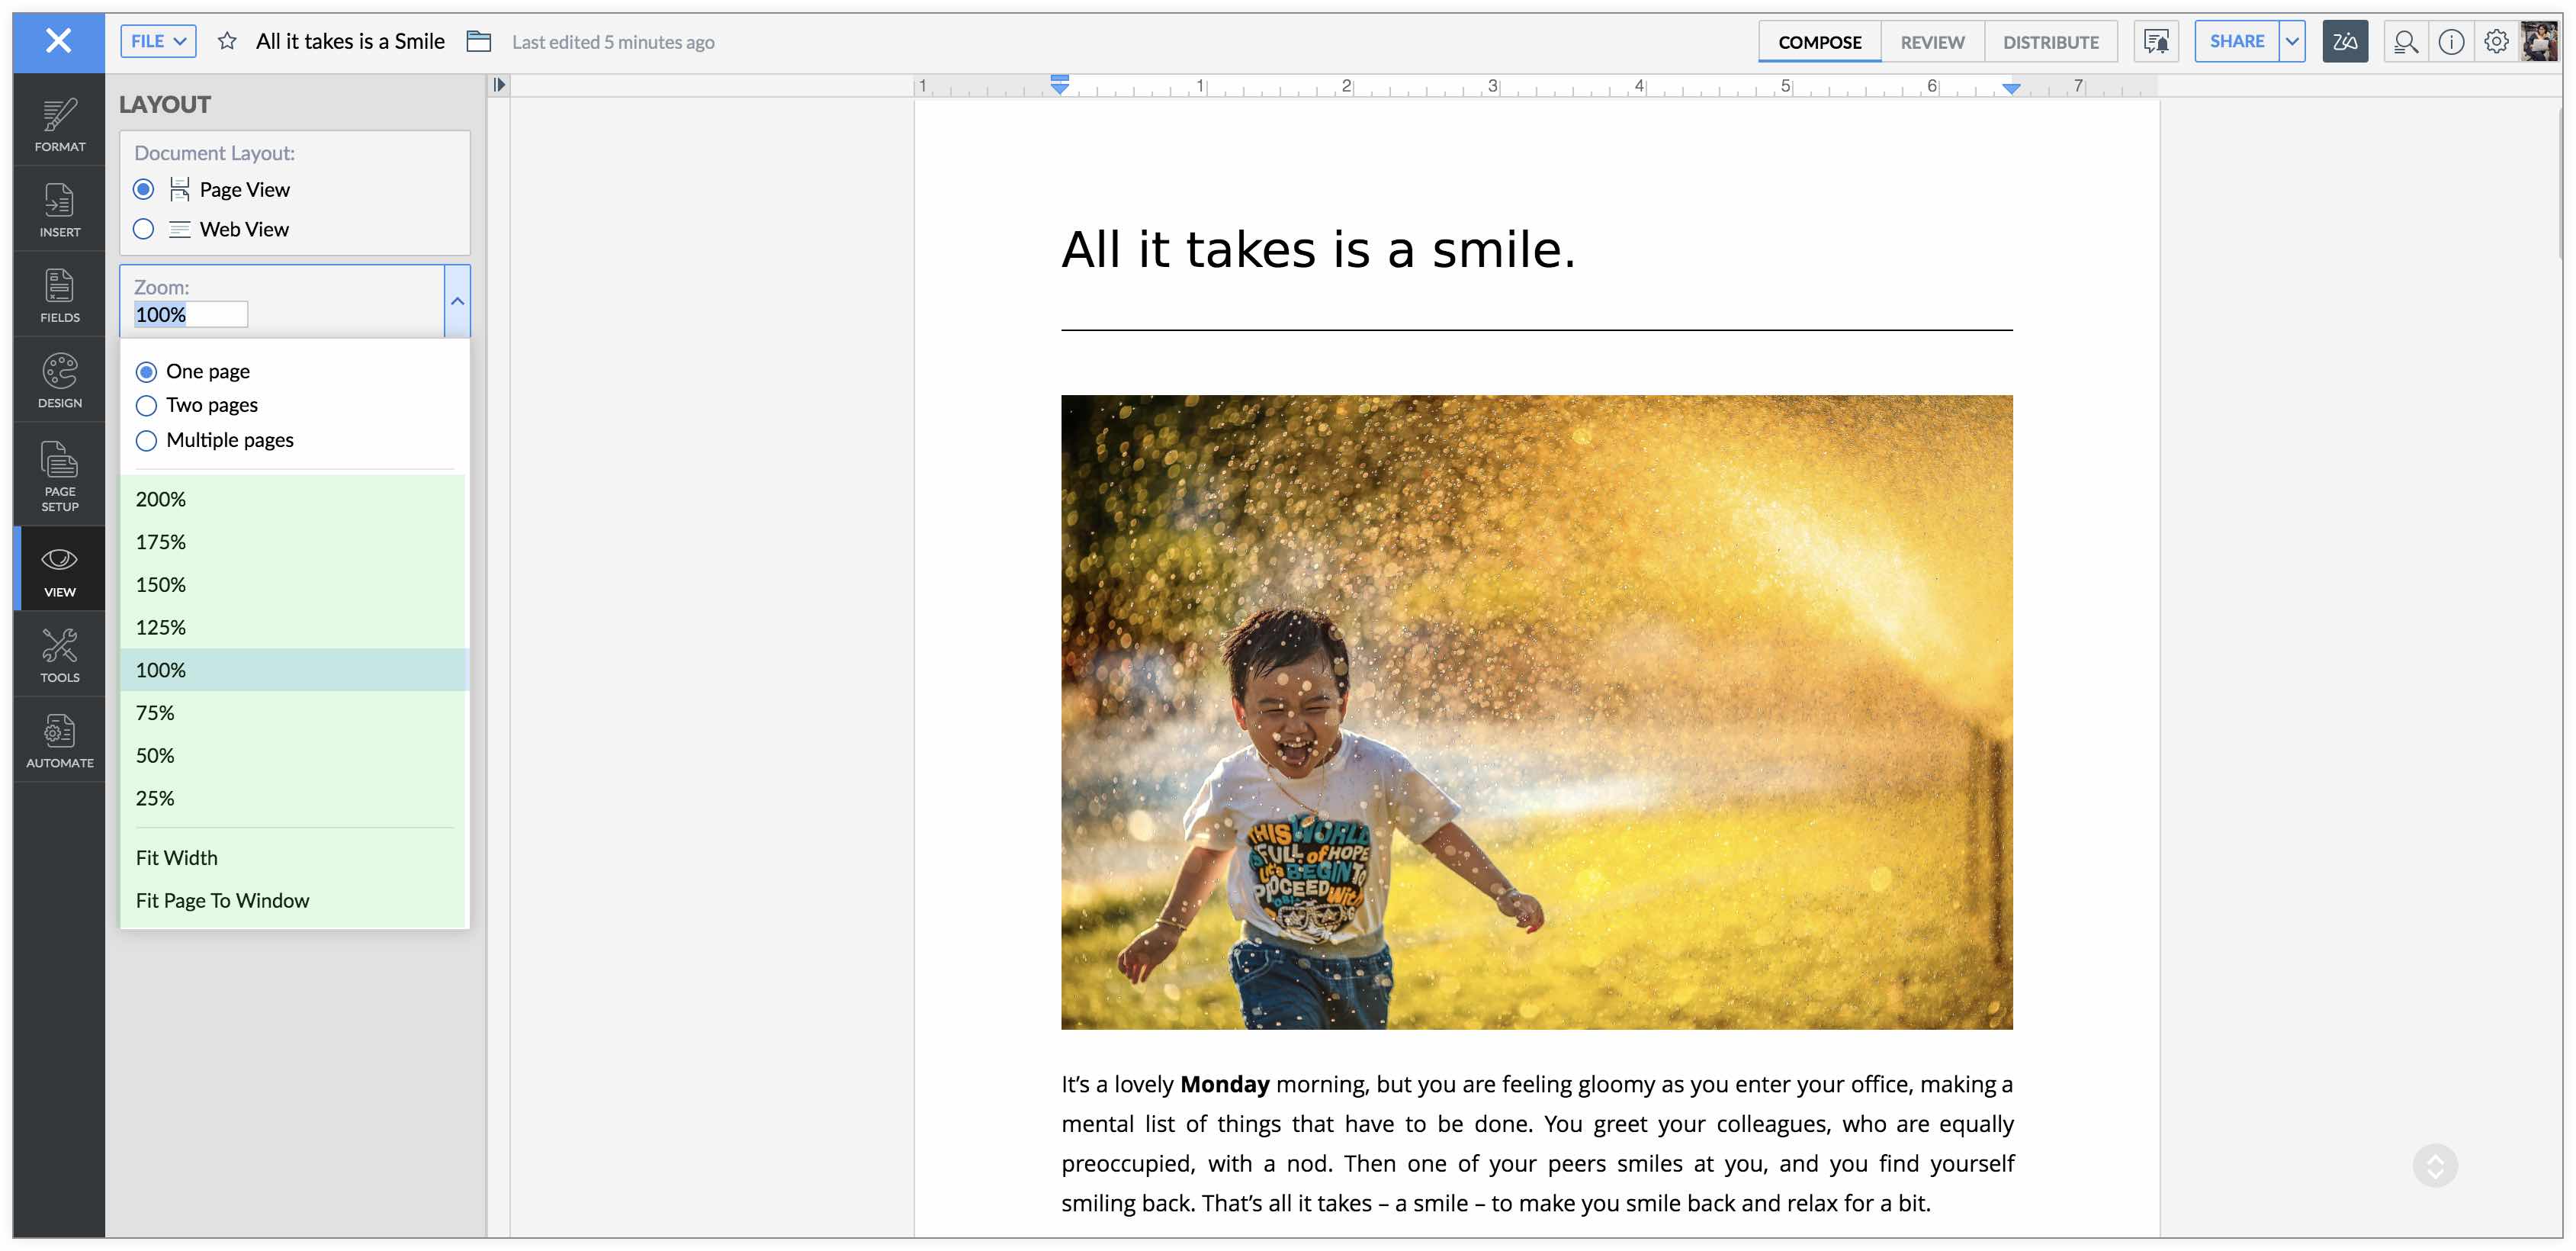Image resolution: width=2576 pixels, height=1251 pixels.
Task: Select the Multiple pages radio option
Action: (x=146, y=440)
